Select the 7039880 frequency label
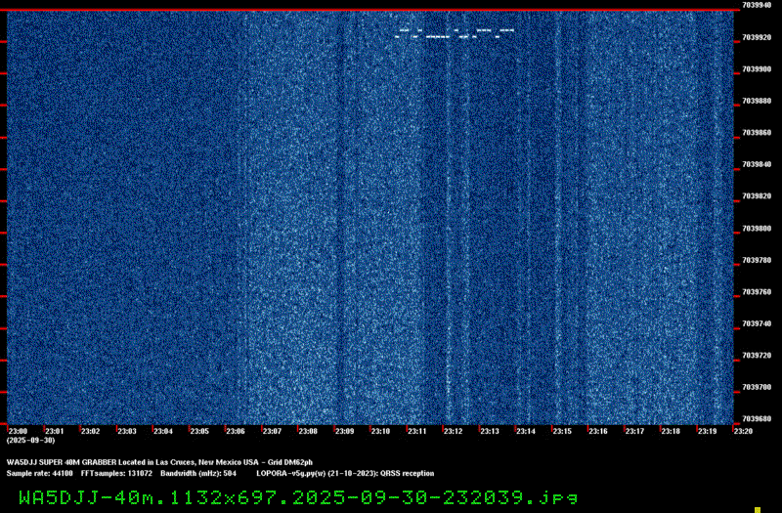This screenshot has width=782, height=513. coord(757,101)
